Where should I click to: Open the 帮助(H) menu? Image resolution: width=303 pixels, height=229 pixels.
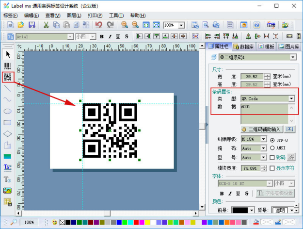[x=138, y=16]
